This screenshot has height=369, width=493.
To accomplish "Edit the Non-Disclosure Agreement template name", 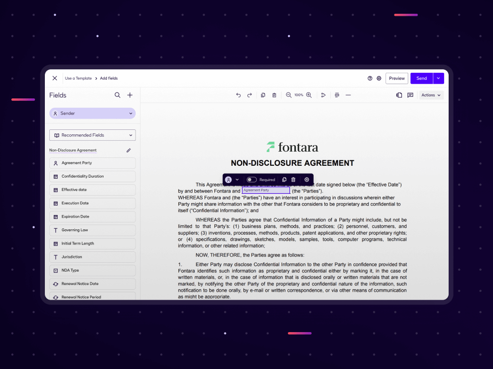I will [129, 150].
